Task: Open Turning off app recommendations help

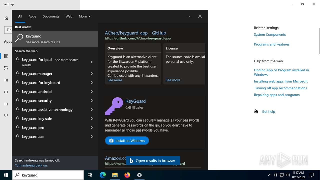Action: (x=280, y=88)
